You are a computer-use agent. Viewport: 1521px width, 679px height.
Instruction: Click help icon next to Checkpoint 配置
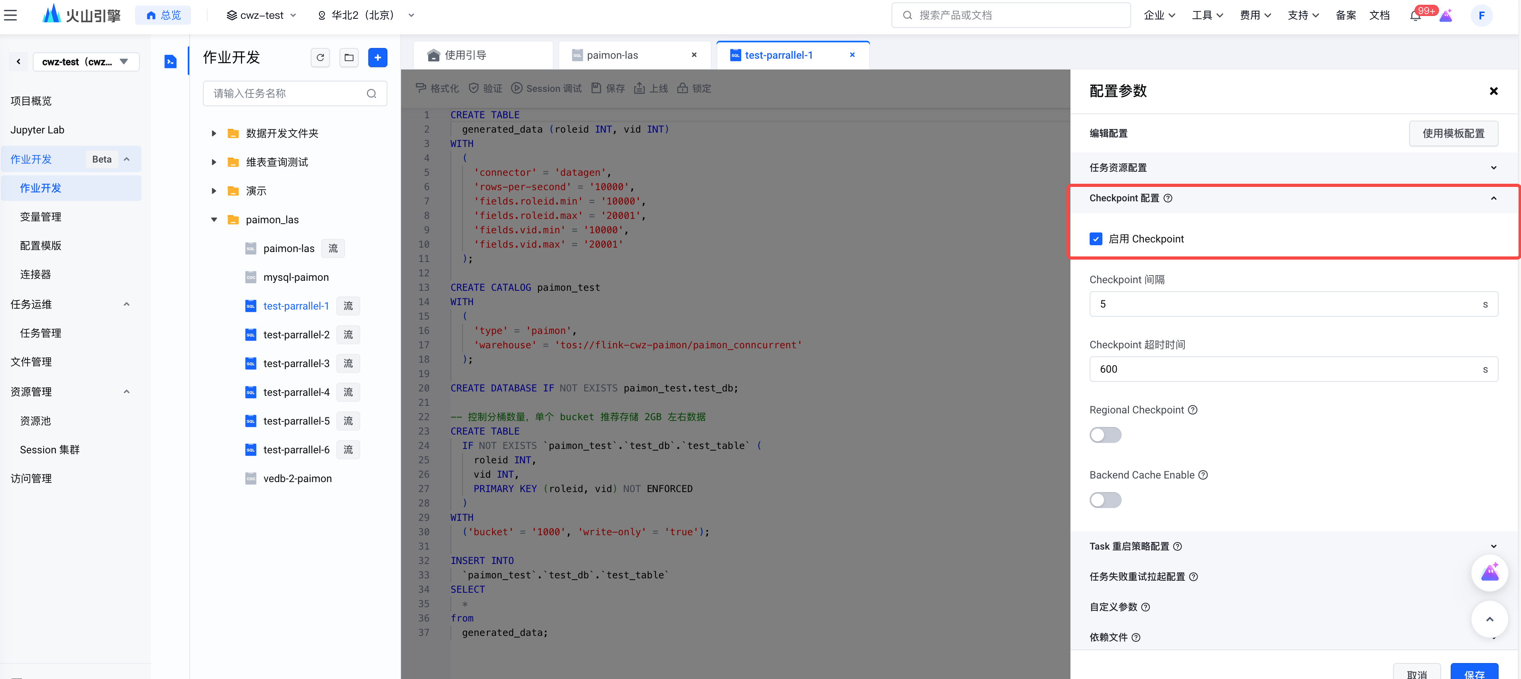(1168, 199)
